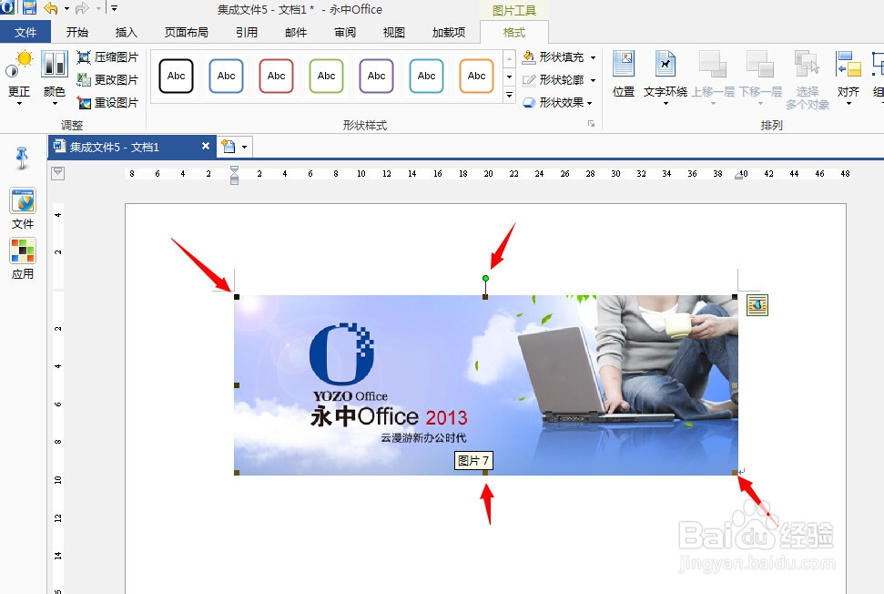This screenshot has width=884, height=594.
Task: Click the pushpin icon in left sidebar
Action: (x=22, y=158)
